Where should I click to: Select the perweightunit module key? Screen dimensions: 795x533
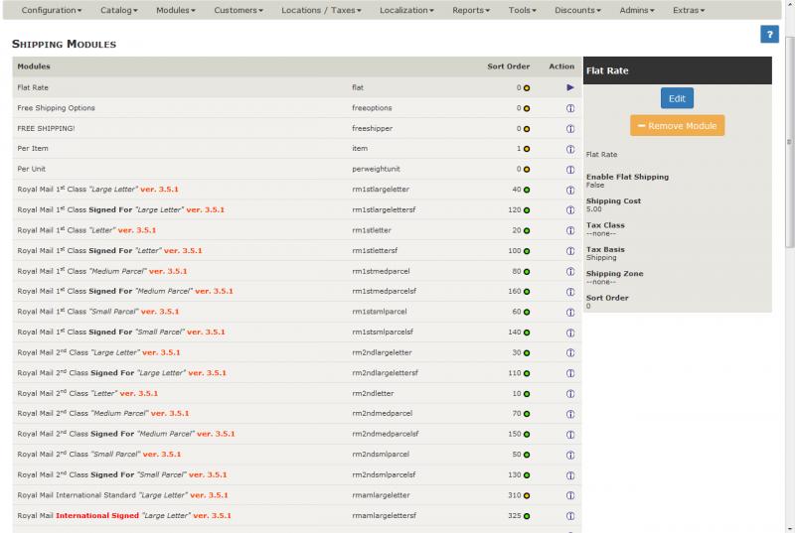[x=377, y=169]
